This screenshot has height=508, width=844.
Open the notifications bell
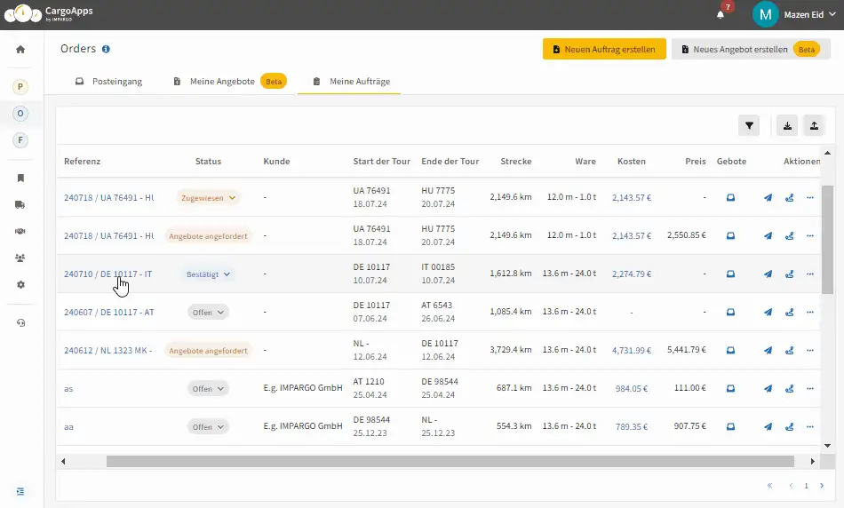pos(721,14)
